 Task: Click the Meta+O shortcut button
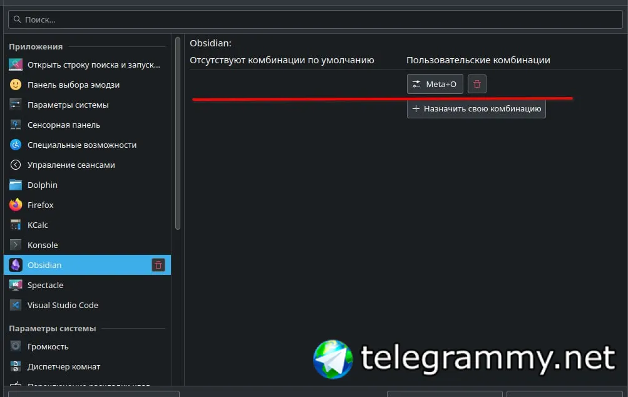click(435, 84)
